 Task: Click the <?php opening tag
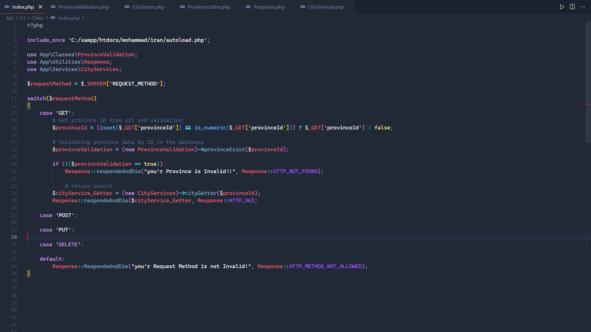(x=35, y=25)
